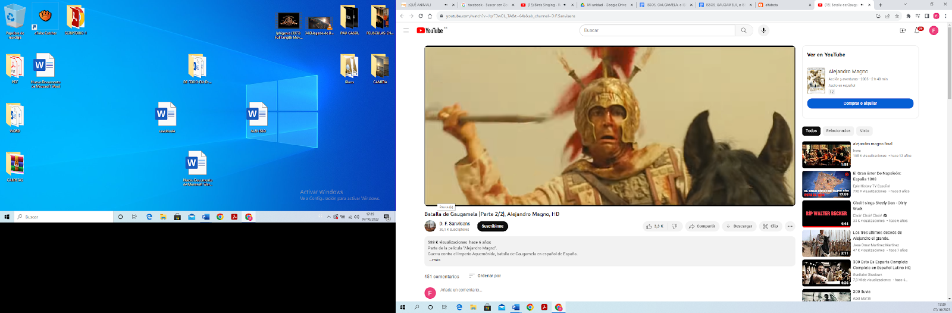Open Recycle Bin desktop icon

click(x=15, y=21)
